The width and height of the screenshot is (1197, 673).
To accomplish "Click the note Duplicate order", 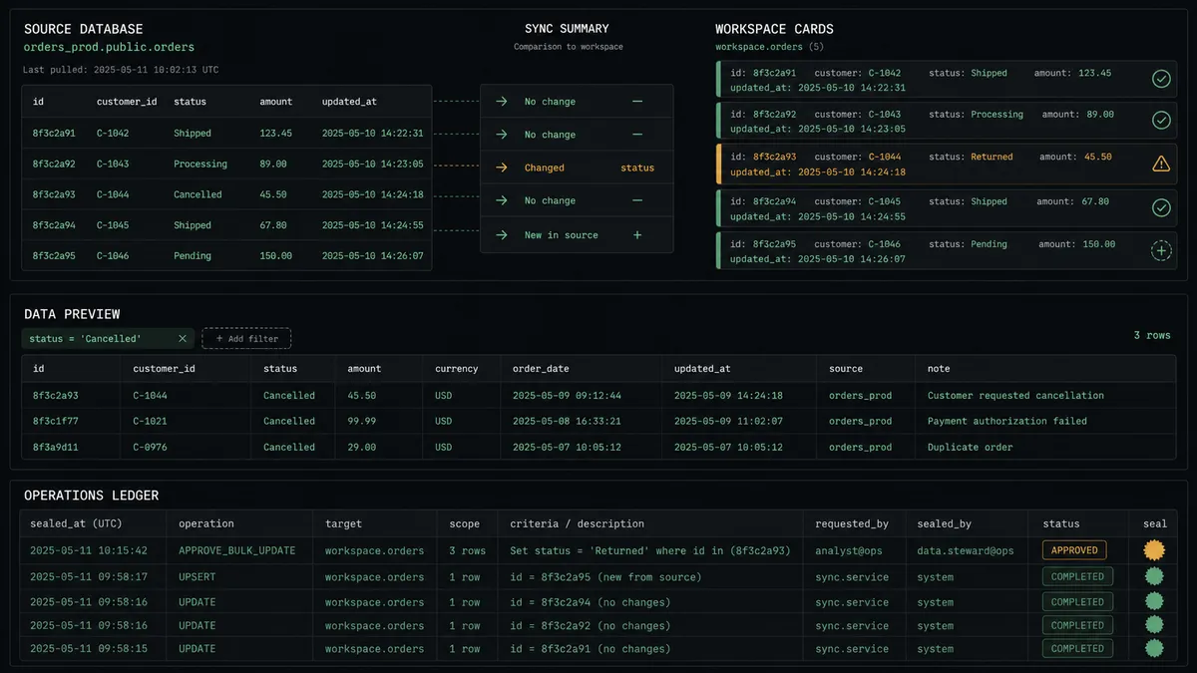I will pyautogui.click(x=970, y=447).
